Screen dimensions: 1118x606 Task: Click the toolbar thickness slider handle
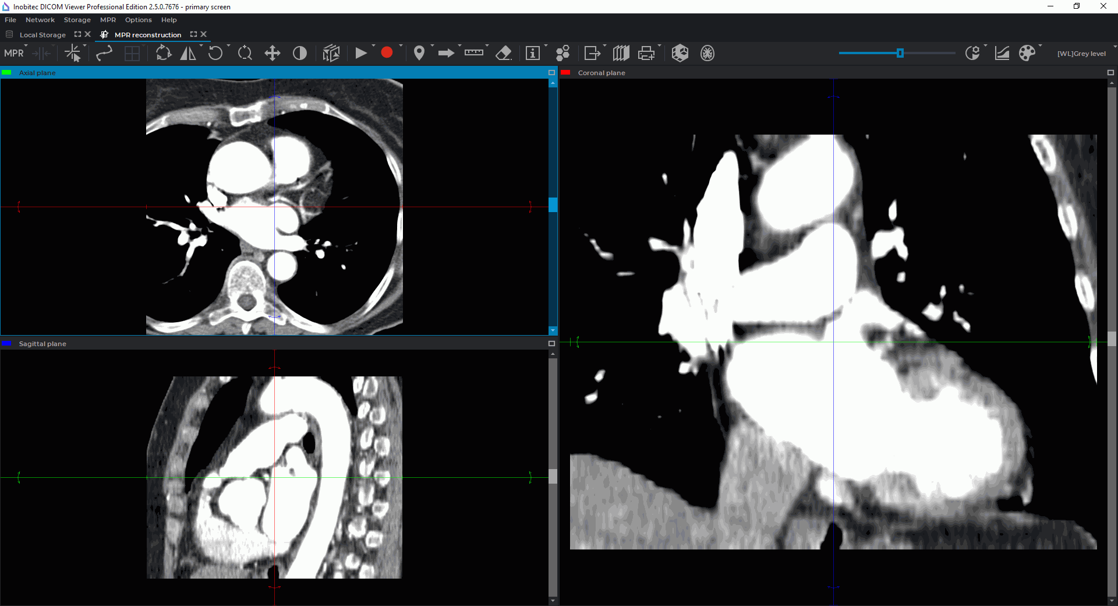pyautogui.click(x=900, y=53)
